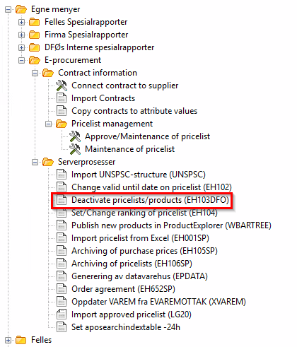Click the Firma Spesialrapporter folder icon
297x347 pixels.
[x=35, y=35]
